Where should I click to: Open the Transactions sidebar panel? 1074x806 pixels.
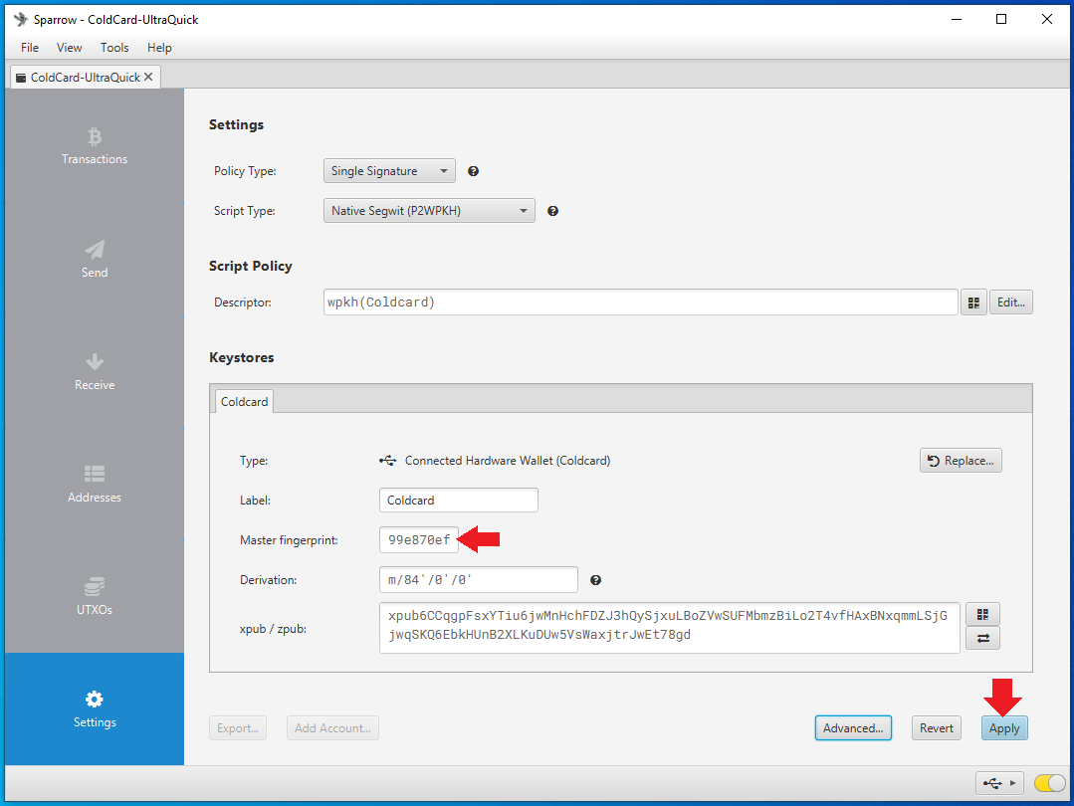pos(95,146)
